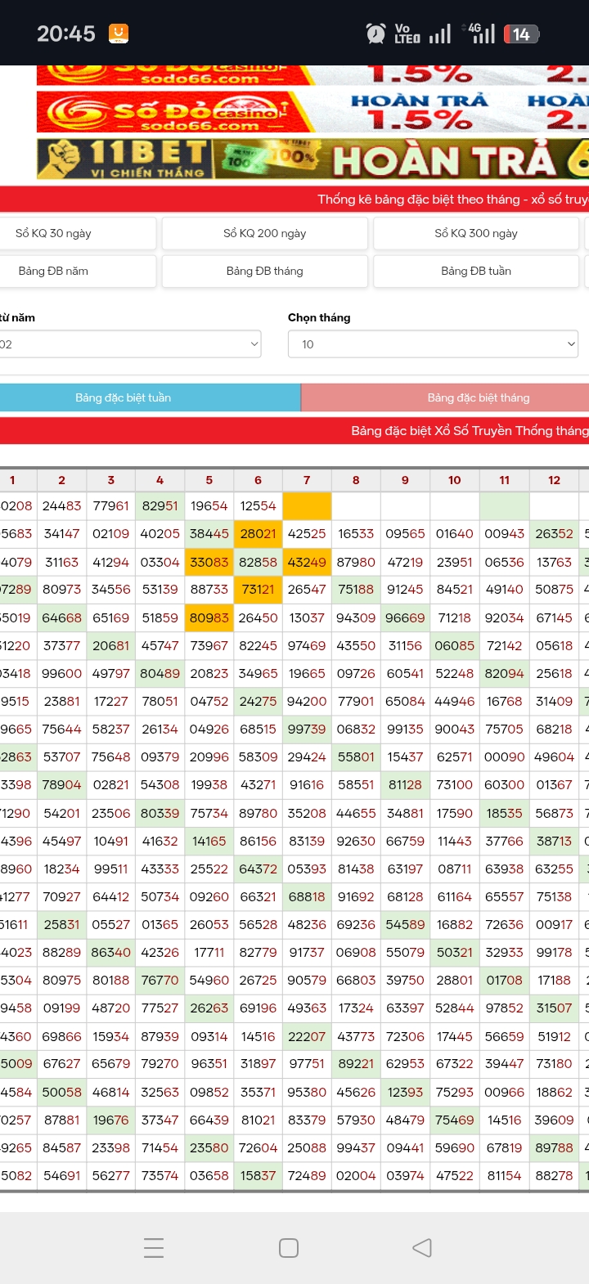Tap the cell 16533 in column 8
The height and width of the screenshot is (1284, 589).
point(356,533)
